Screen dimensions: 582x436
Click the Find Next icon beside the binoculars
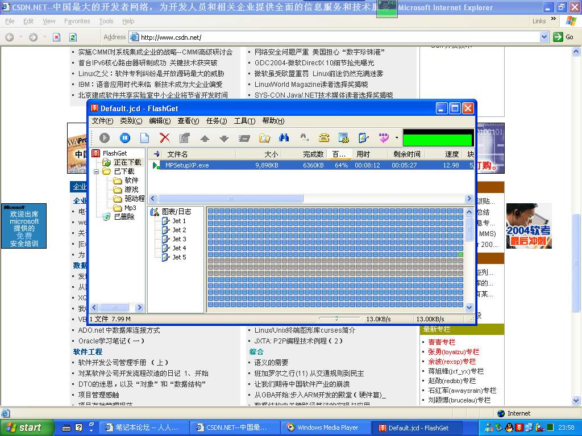point(305,138)
